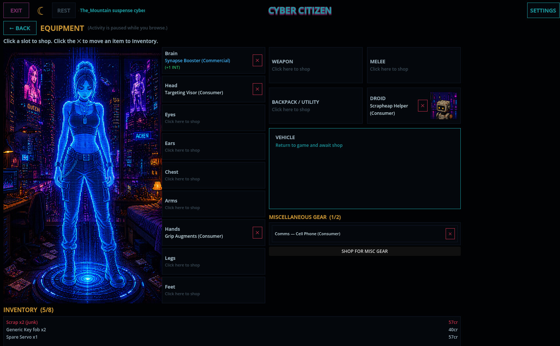Image resolution: width=560 pixels, height=346 pixels.
Task: Select Spare Servo x1 inventory row
Action: point(232,337)
